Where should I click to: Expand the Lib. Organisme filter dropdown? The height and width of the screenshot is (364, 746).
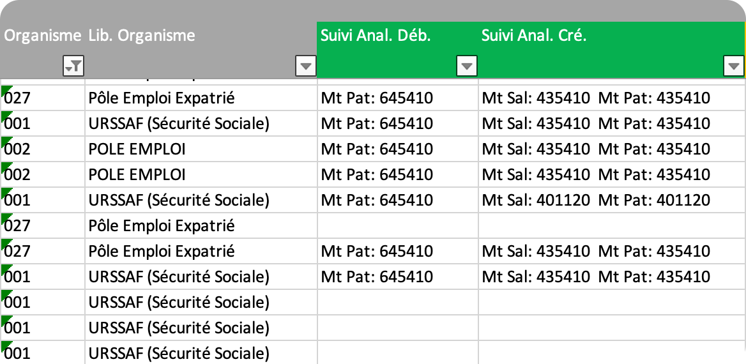coord(306,65)
